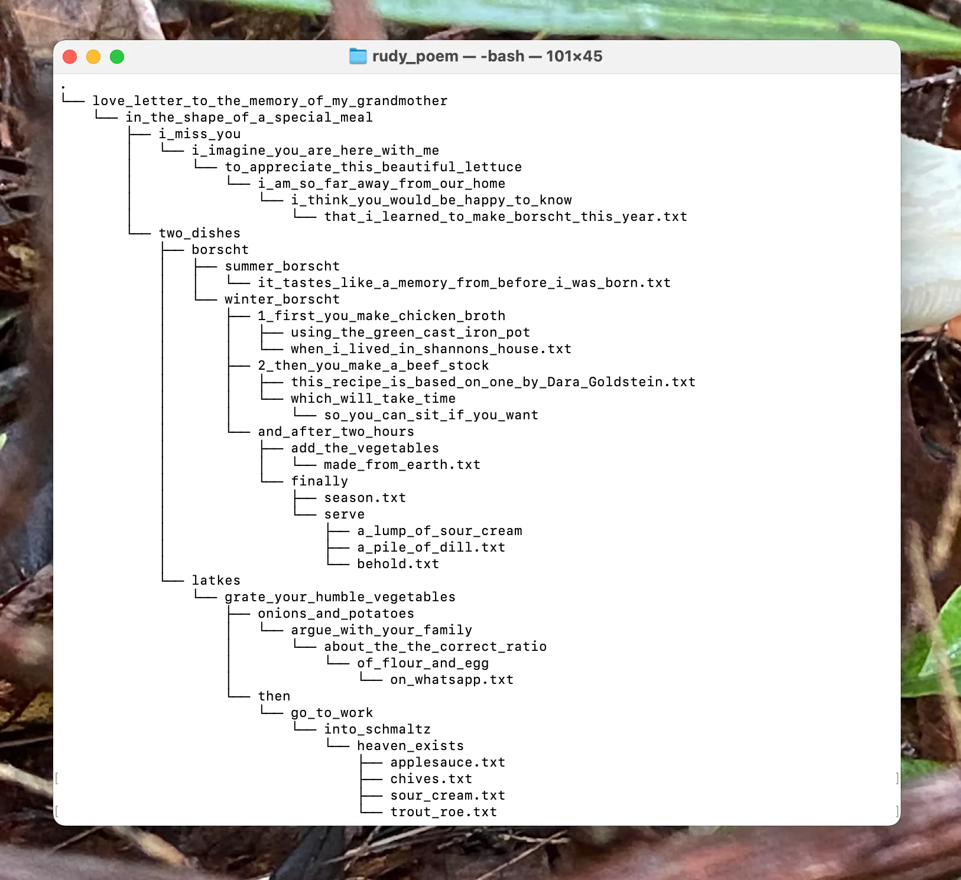Click the rudy_poem folder icon in title bar
This screenshot has width=961, height=880.
pyautogui.click(x=358, y=56)
